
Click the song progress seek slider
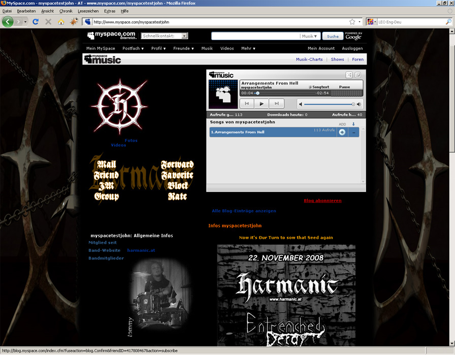pyautogui.click(x=285, y=93)
